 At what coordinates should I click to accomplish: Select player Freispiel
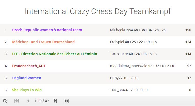117,42
